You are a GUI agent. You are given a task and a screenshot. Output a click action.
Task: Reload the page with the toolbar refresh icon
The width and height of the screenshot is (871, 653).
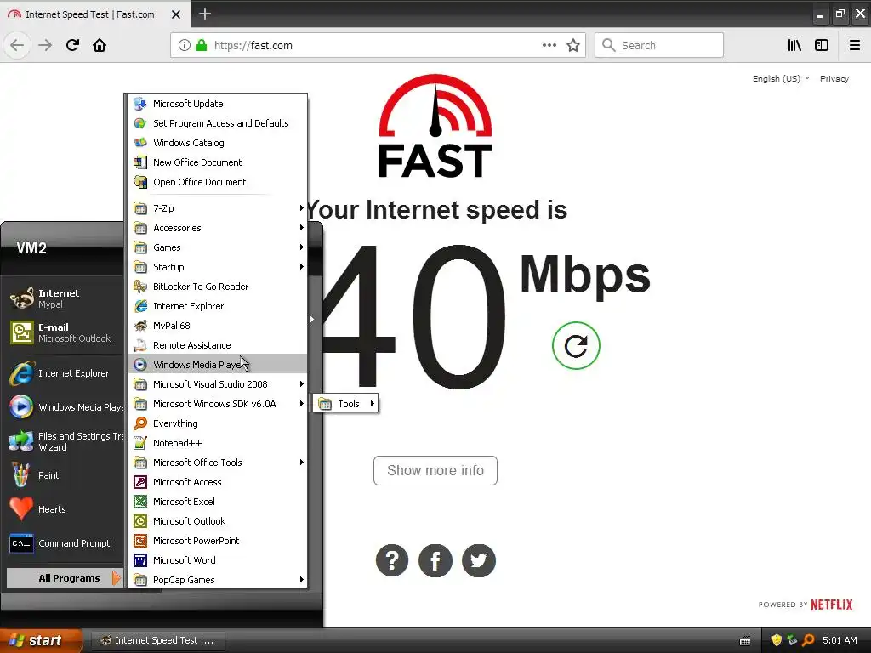(72, 46)
